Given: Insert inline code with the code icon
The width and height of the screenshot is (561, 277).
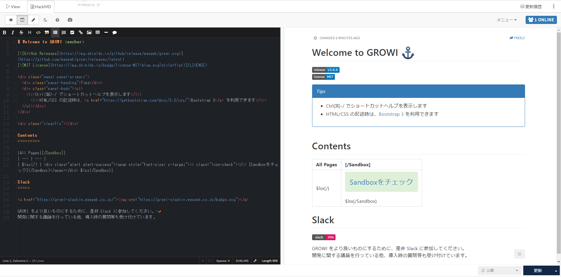Looking at the screenshot, I should point(38,32).
